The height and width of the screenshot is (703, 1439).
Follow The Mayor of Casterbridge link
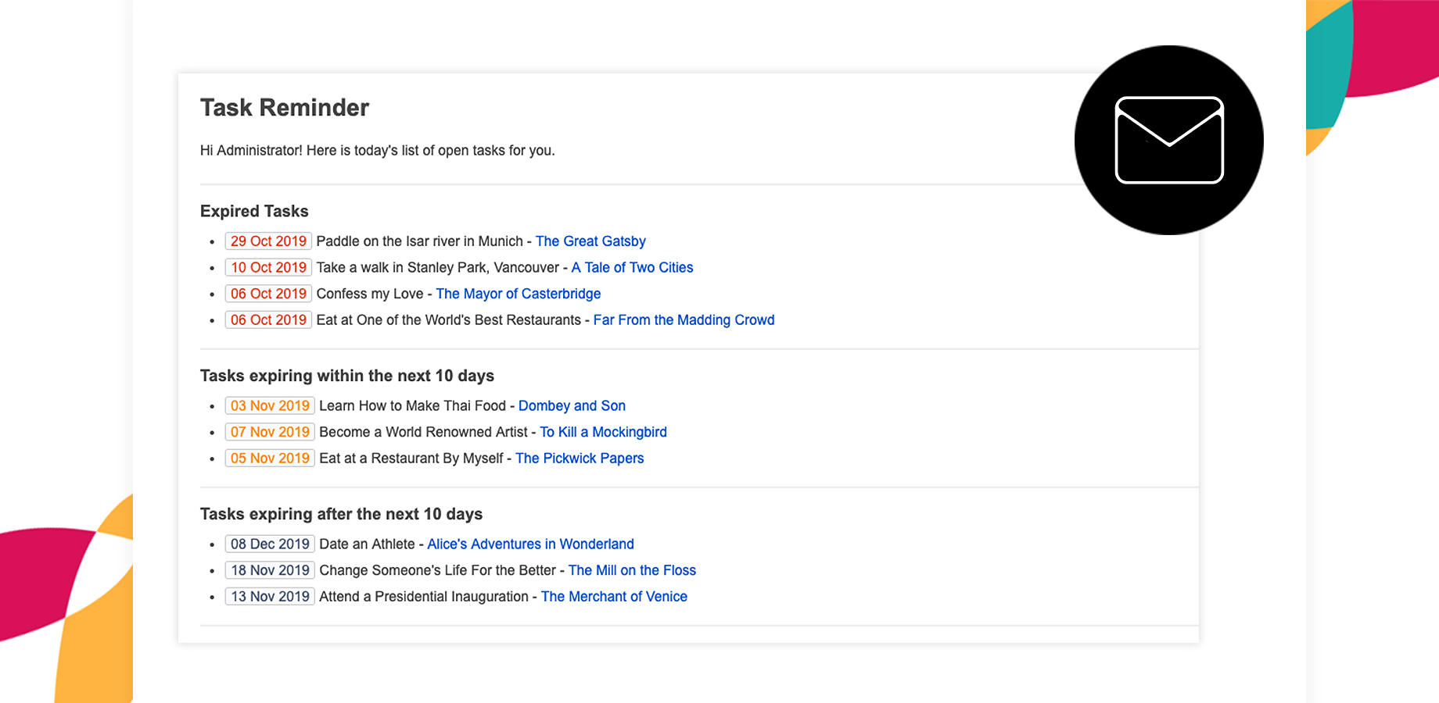point(518,294)
